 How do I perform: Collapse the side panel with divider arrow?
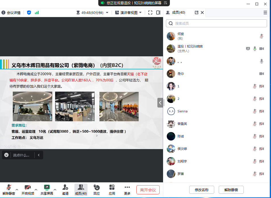pos(160,103)
